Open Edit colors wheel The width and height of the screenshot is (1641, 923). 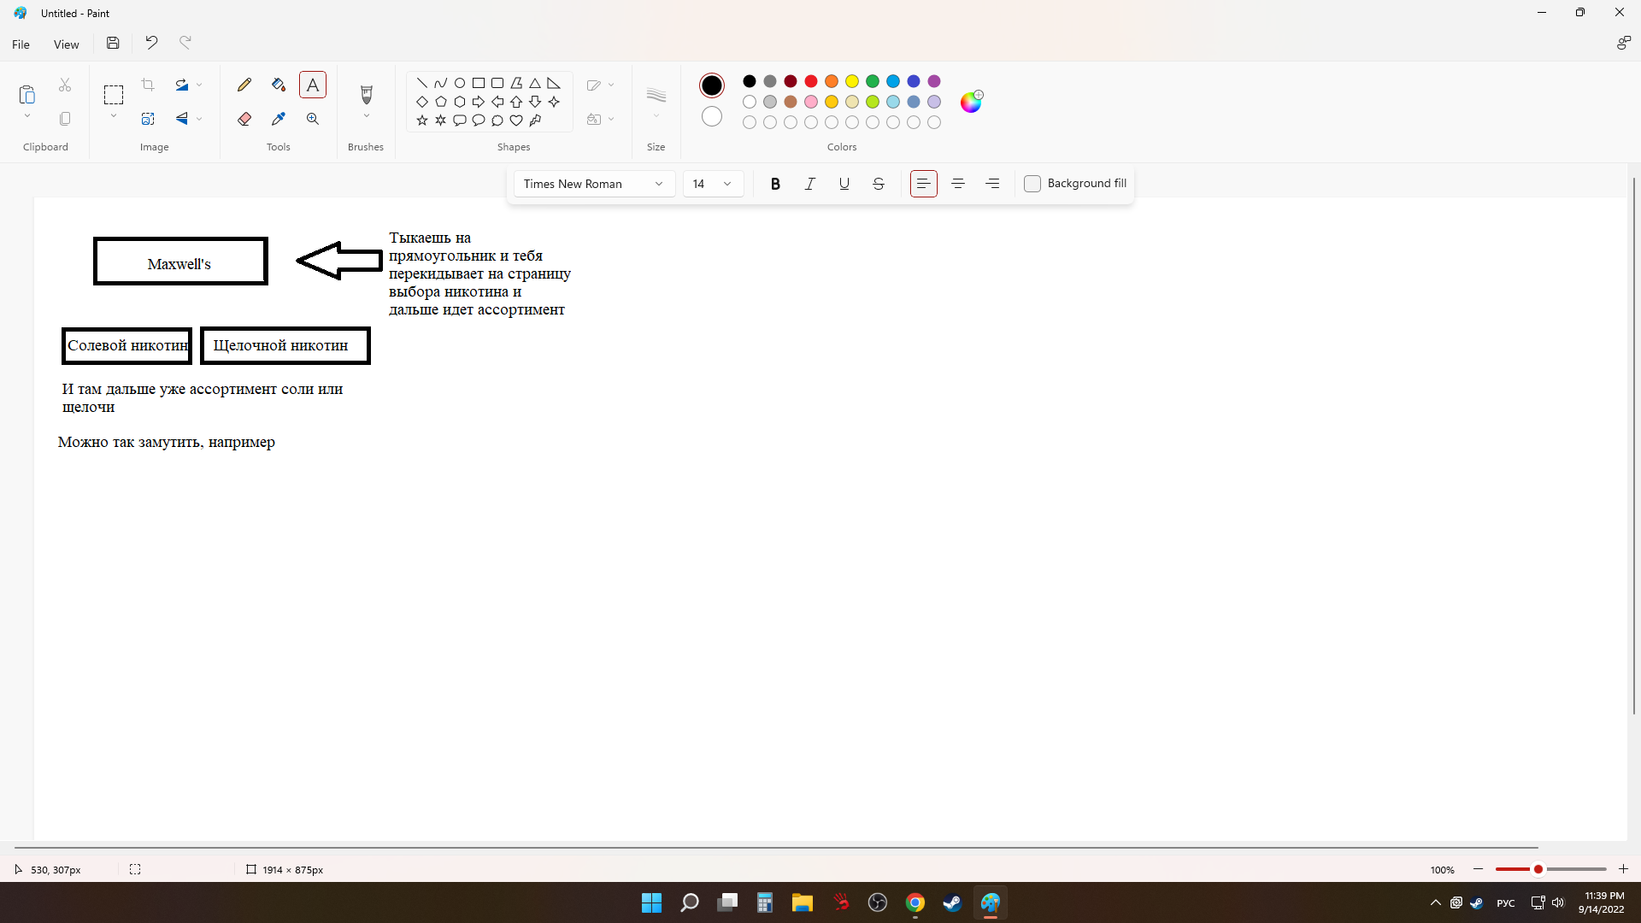tap(971, 102)
